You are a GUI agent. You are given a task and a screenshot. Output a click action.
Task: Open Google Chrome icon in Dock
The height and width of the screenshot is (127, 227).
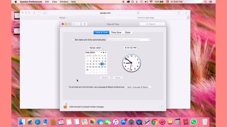pos(155,122)
